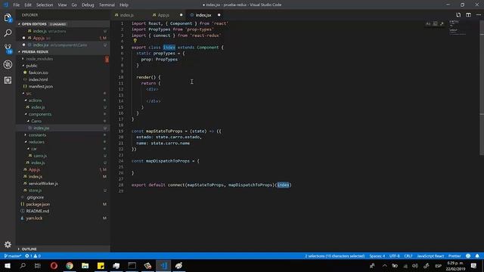This screenshot has height=272, width=484.
Task: Open the Manage gear in activity bar
Action: click(8, 245)
